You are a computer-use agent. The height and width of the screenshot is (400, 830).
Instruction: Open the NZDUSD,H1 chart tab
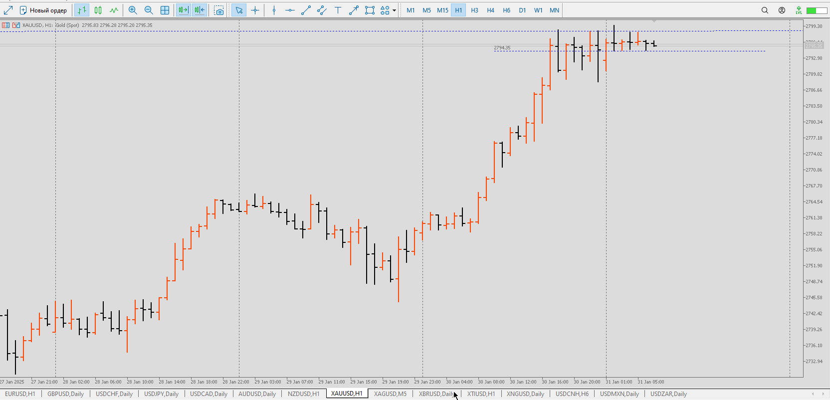tap(303, 394)
